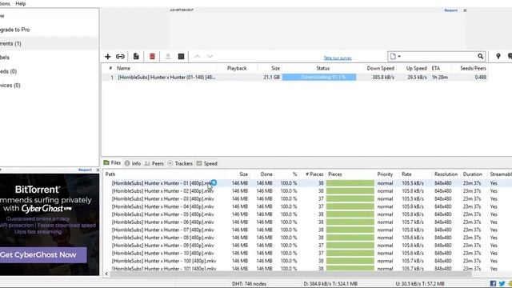
Task: Sort torrents by Down Speed column
Action: tap(381, 68)
